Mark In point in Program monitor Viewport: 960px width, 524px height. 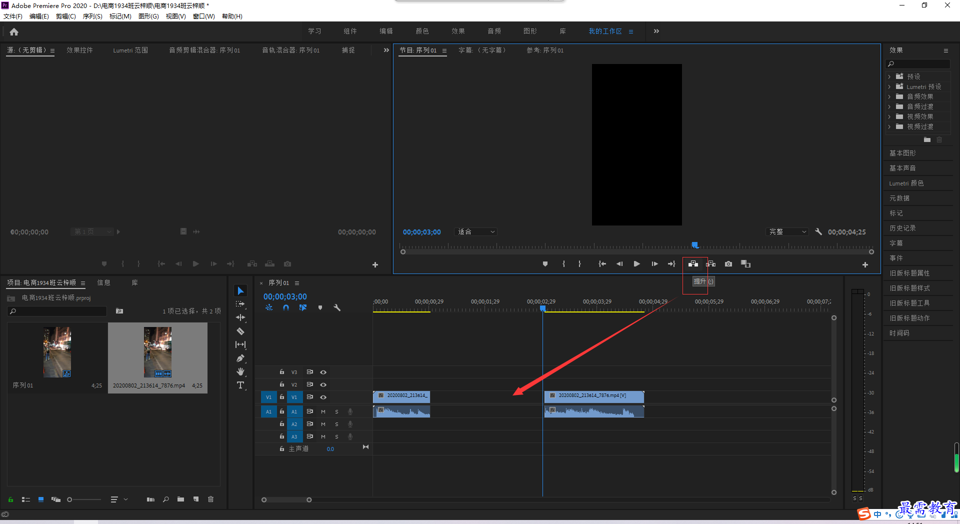pyautogui.click(x=563, y=264)
